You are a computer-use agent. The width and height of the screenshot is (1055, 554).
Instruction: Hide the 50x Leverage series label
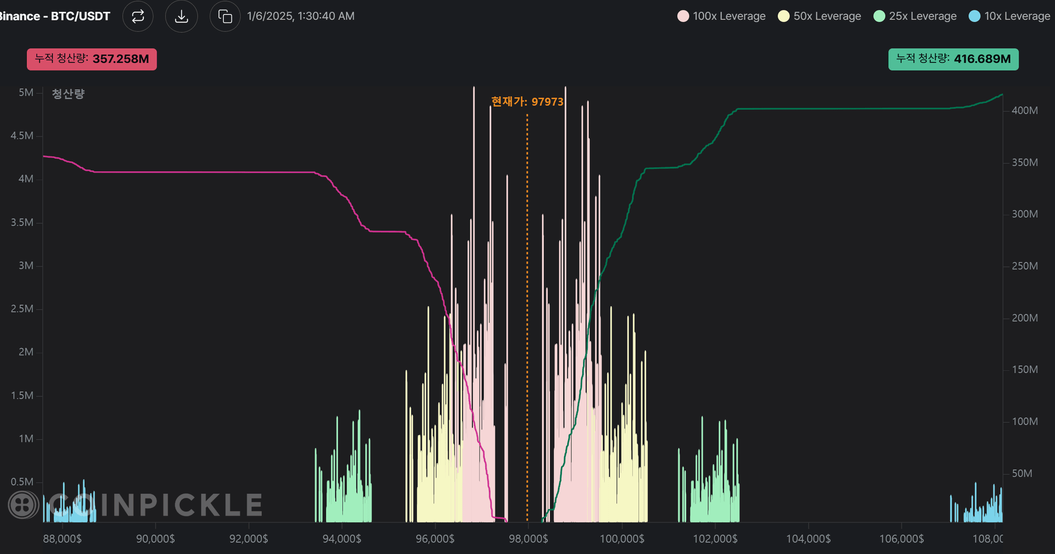coord(827,16)
